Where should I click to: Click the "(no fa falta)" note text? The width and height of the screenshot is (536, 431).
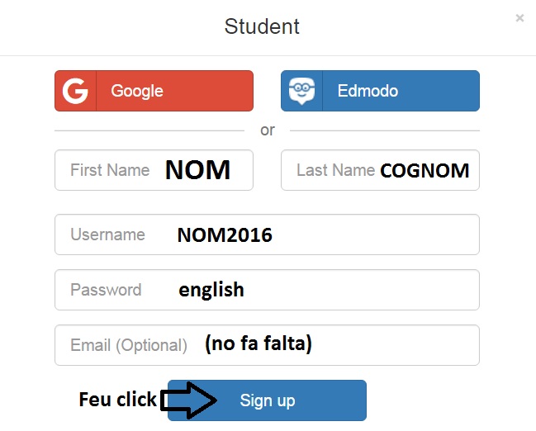pos(259,344)
